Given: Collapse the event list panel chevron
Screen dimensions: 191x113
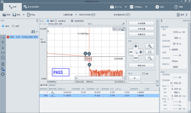Looking at the screenshot, I should pyautogui.click(x=157, y=85).
